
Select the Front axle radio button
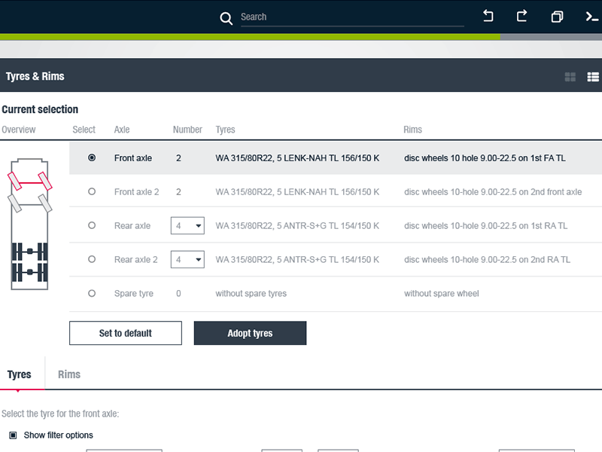[x=92, y=157]
